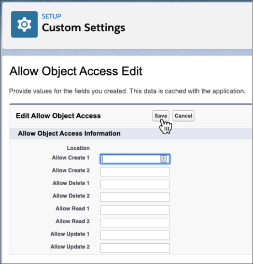The image size is (253, 264).
Task: Save the Allow Object Access settings
Action: (161, 116)
